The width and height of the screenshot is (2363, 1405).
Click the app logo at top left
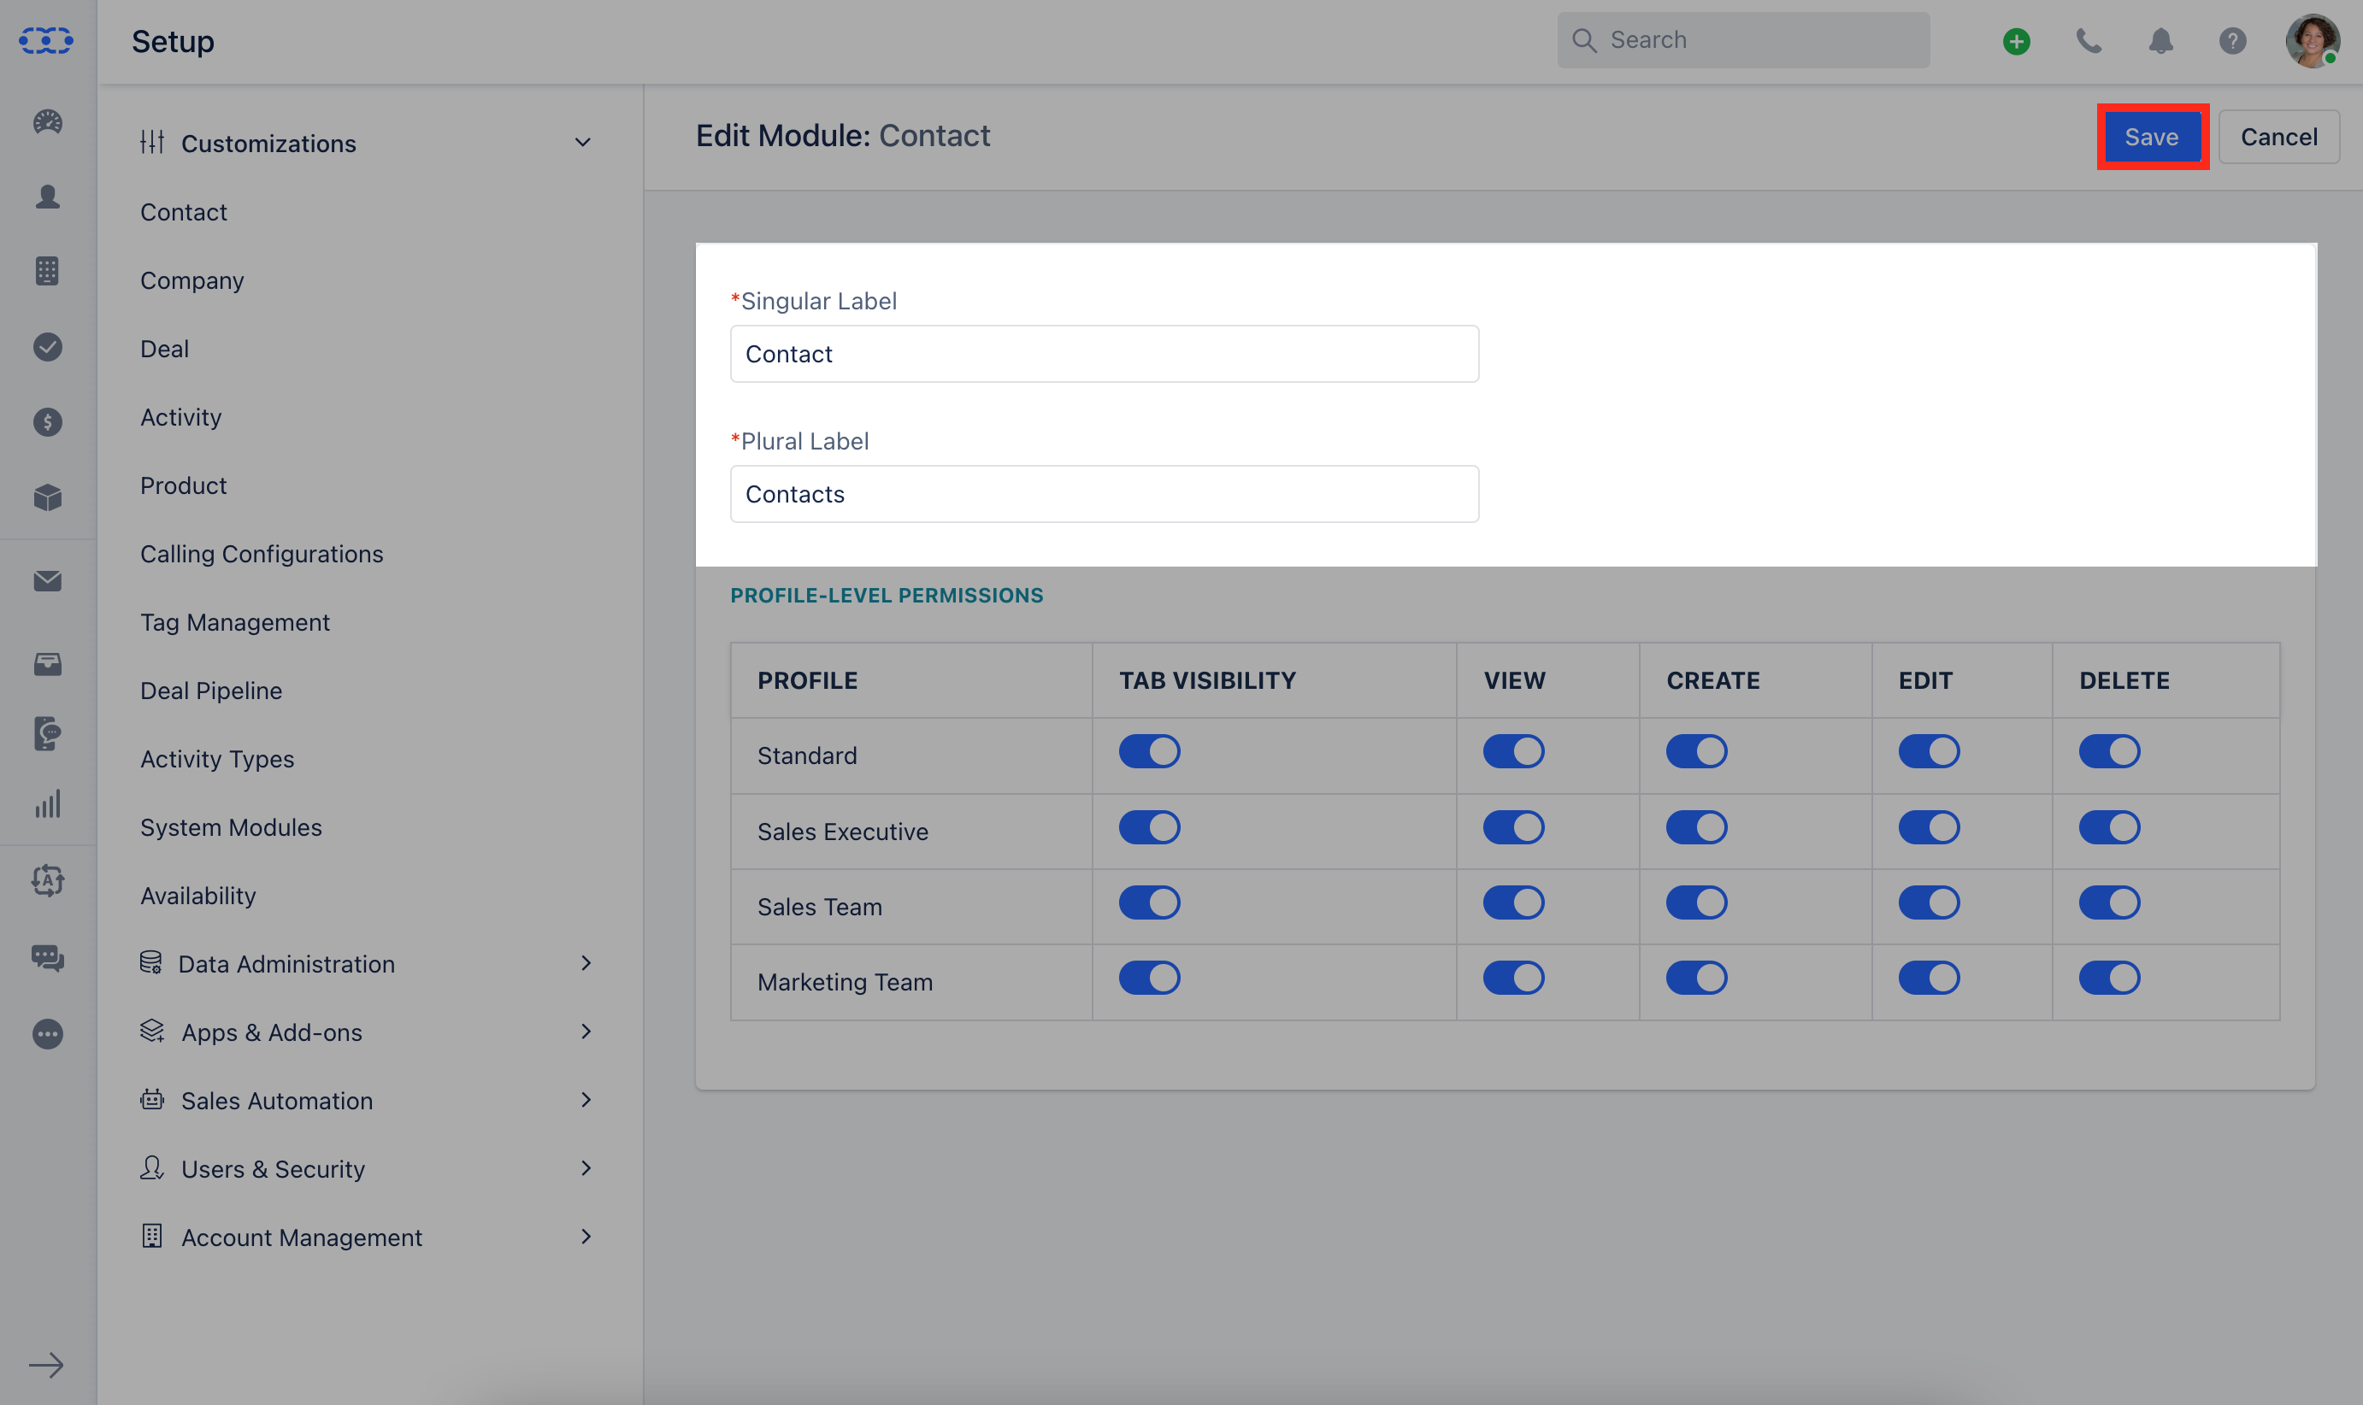coord(45,41)
